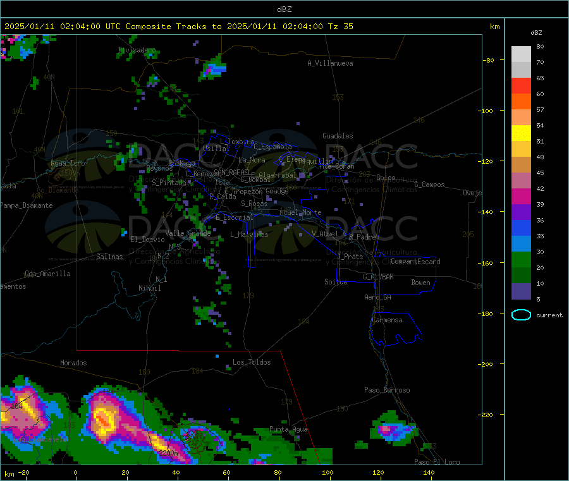
Task: Click the El_Desvio label
Action: [147, 240]
